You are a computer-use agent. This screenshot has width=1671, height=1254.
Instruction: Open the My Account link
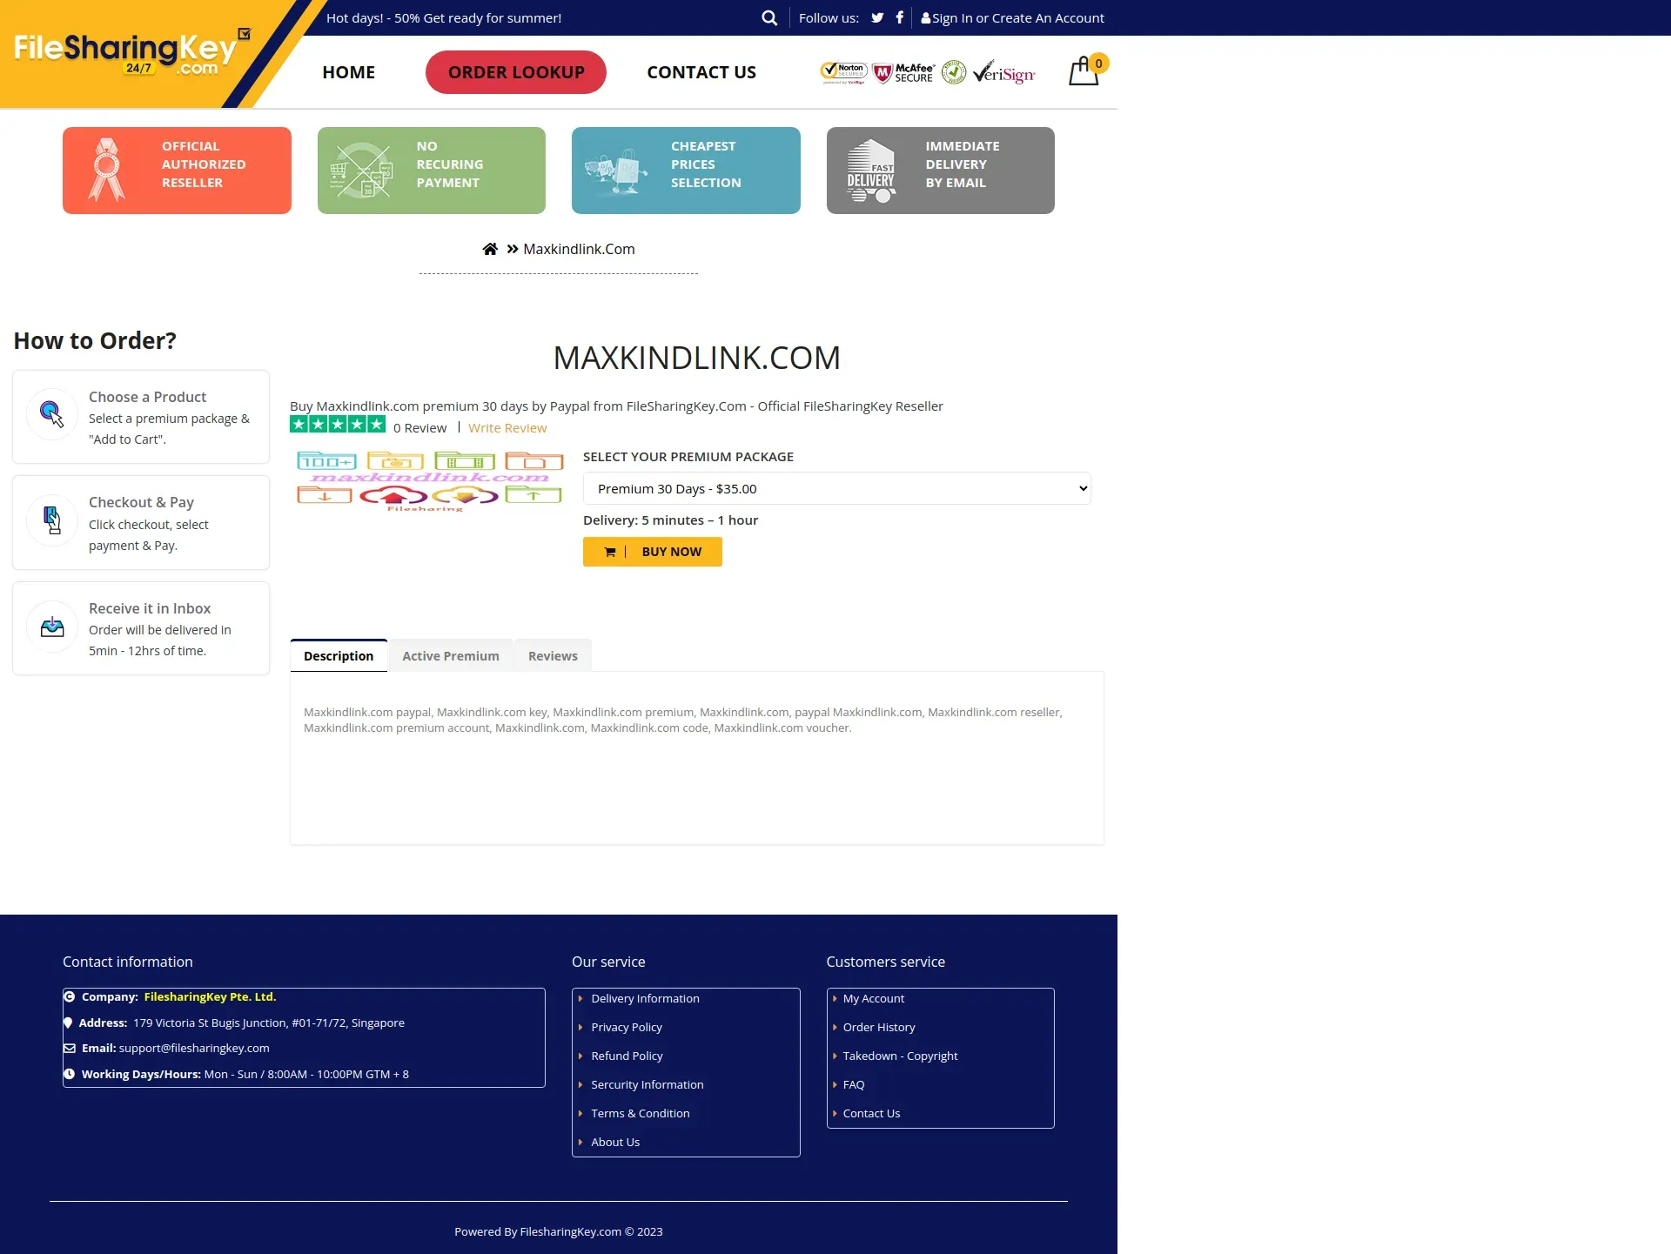(x=874, y=998)
